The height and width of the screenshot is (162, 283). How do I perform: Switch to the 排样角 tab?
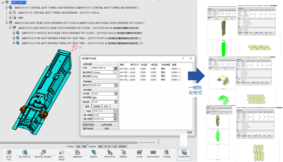(x=96, y=107)
